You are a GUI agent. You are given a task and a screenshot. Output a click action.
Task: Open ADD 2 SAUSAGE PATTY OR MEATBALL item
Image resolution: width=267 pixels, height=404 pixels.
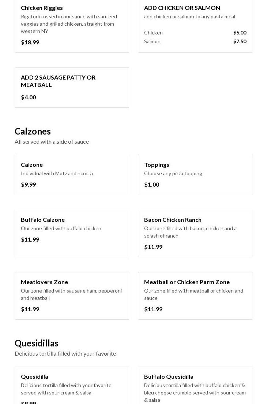72,88
